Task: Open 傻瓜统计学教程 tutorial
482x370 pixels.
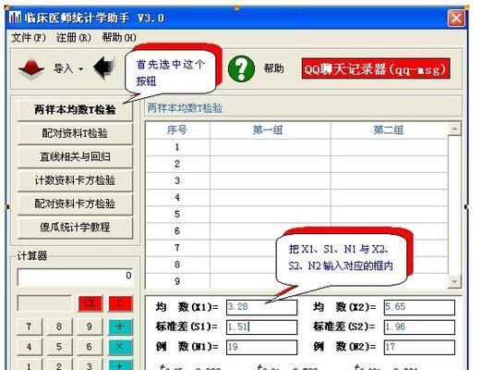Action: tap(75, 228)
